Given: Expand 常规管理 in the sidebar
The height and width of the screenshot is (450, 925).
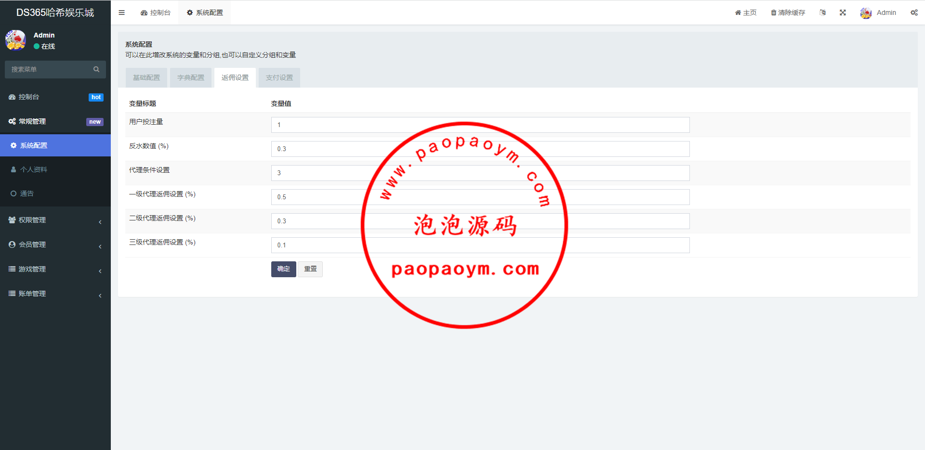Looking at the screenshot, I should click(x=55, y=121).
